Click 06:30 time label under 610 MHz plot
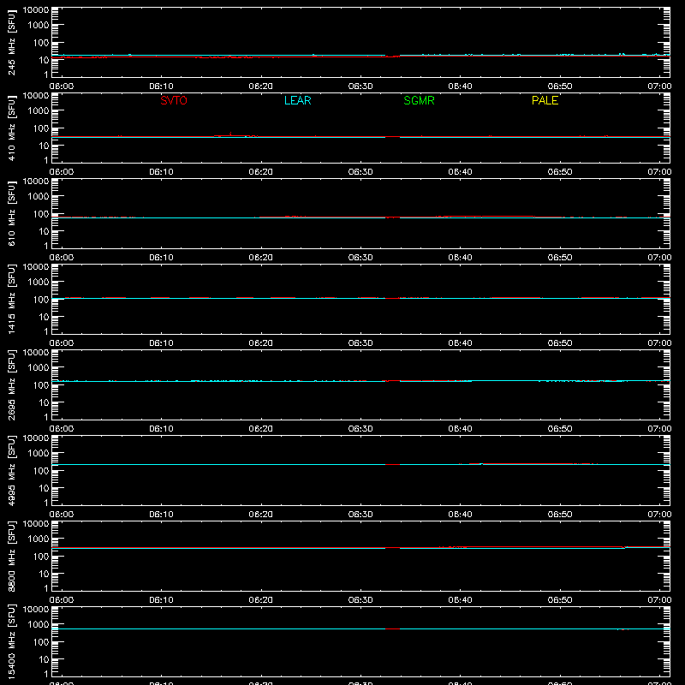This screenshot has height=685, width=685. coord(360,258)
